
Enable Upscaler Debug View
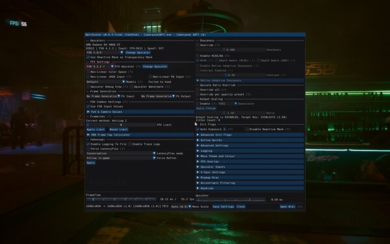[x=88, y=87]
